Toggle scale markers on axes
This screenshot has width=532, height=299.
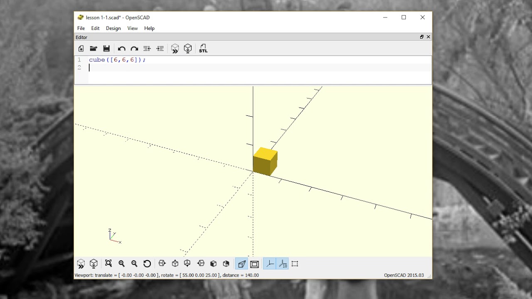(x=282, y=264)
